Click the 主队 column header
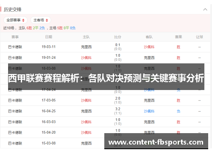 click(x=86, y=37)
